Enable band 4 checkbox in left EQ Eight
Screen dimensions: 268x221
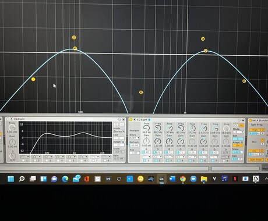pyautogui.click(x=58, y=161)
